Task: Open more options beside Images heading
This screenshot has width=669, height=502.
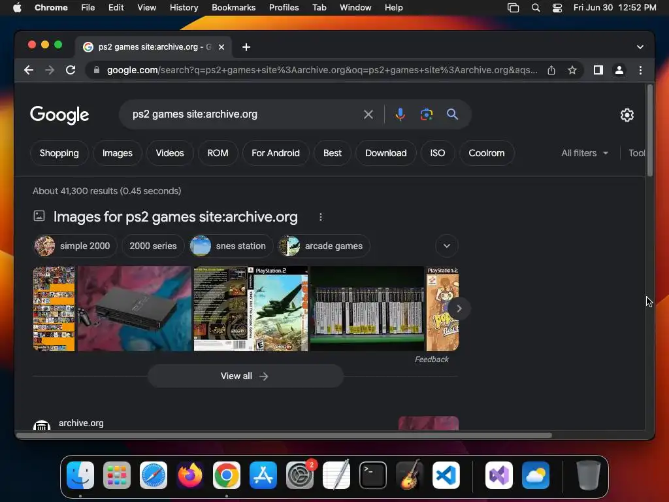Action: (x=320, y=217)
